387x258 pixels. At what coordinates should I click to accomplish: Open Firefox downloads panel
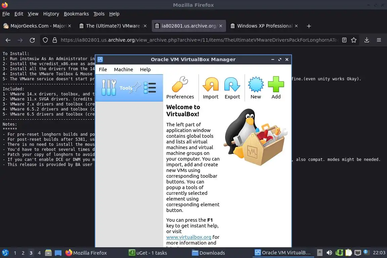(367, 40)
